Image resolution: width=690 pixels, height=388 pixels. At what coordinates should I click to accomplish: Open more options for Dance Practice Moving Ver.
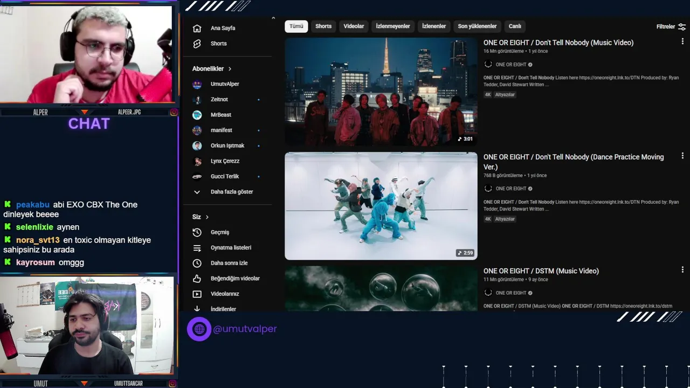pyautogui.click(x=682, y=156)
